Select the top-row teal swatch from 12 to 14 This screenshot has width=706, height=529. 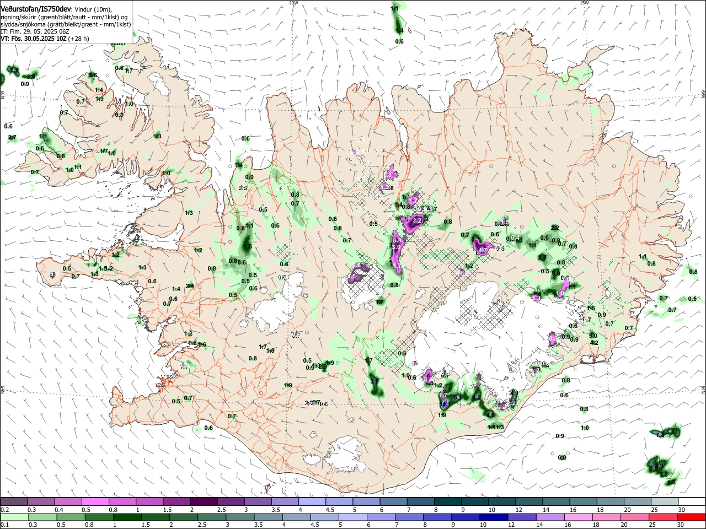(x=529, y=501)
